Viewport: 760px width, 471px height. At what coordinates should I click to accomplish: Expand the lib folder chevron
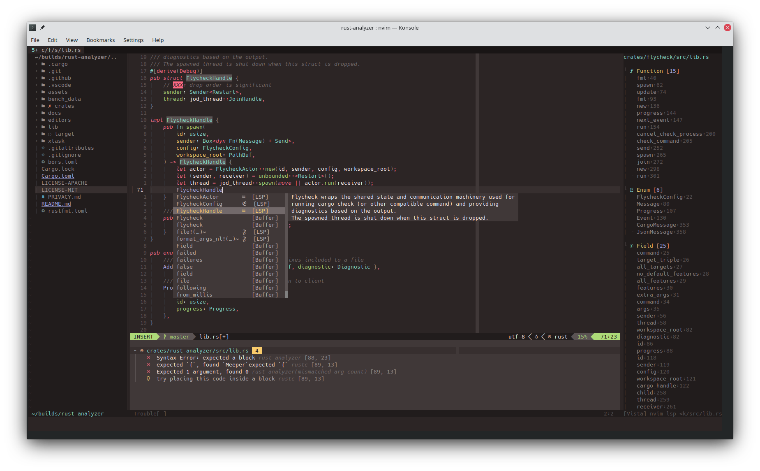click(37, 127)
